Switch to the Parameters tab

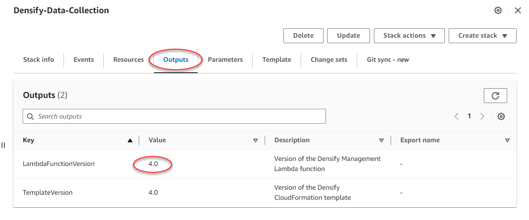tap(225, 59)
